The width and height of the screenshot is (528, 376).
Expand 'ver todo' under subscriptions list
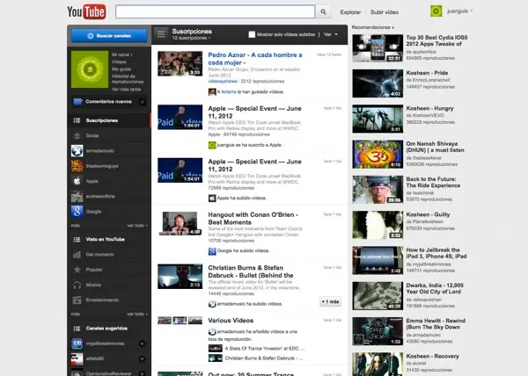click(137, 226)
